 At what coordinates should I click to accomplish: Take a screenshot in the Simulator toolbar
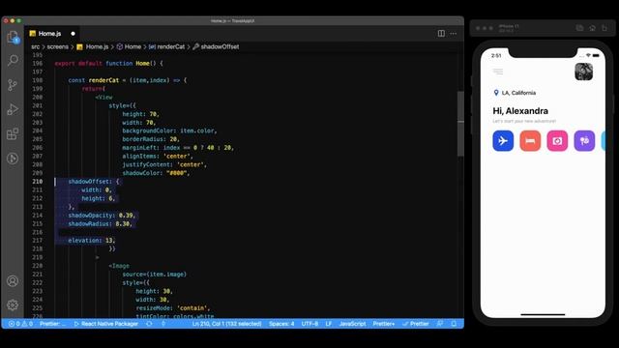(x=579, y=28)
